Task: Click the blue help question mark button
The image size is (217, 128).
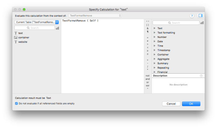Action: click(x=192, y=16)
